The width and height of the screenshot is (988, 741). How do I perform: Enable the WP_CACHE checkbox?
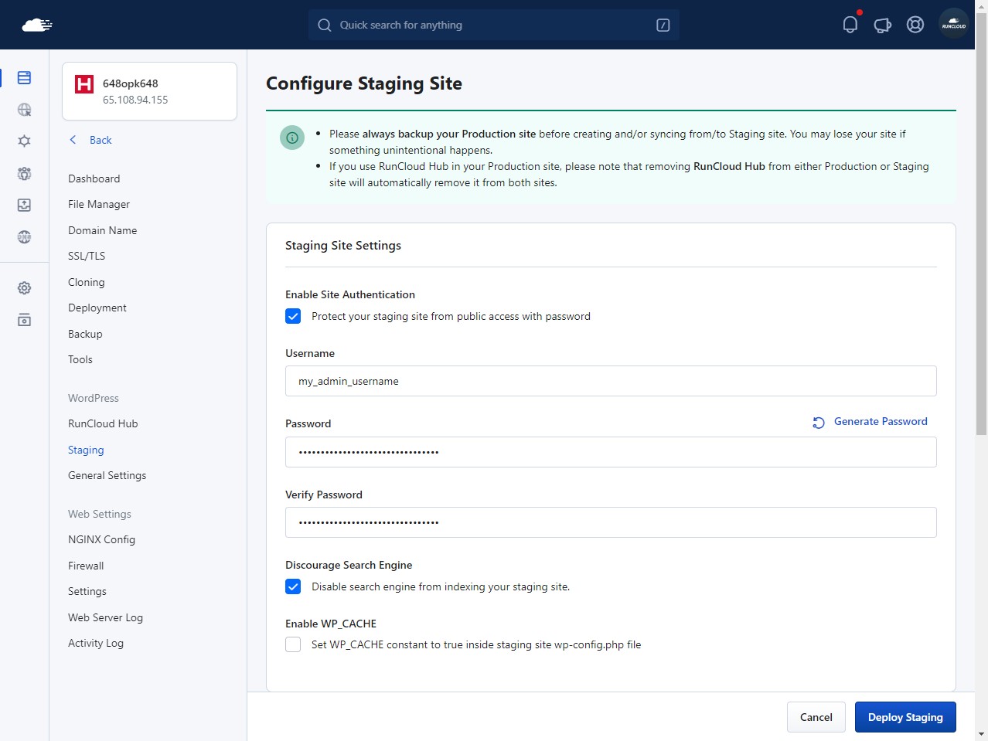tap(293, 644)
